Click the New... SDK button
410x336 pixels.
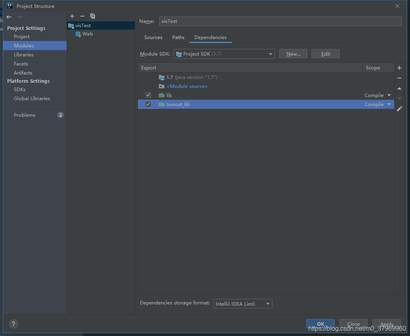tap(293, 54)
